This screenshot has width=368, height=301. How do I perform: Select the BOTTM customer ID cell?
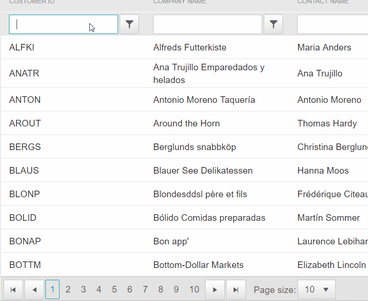[x=25, y=265]
